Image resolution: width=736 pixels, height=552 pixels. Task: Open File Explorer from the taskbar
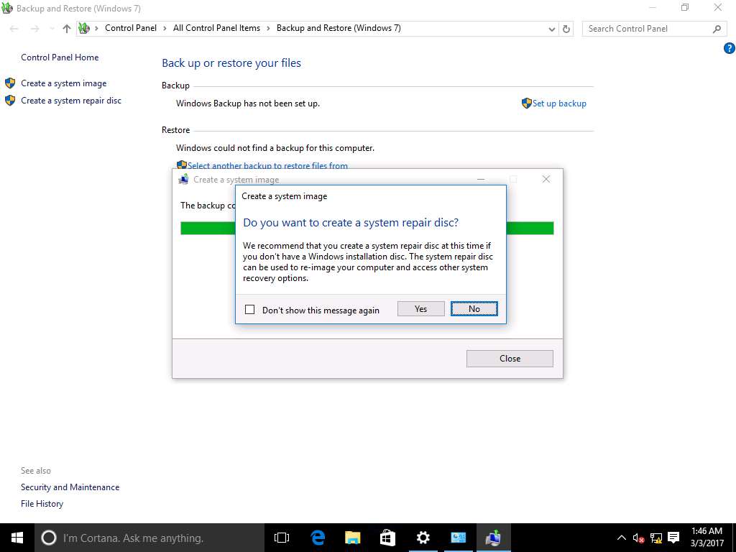(x=352, y=538)
